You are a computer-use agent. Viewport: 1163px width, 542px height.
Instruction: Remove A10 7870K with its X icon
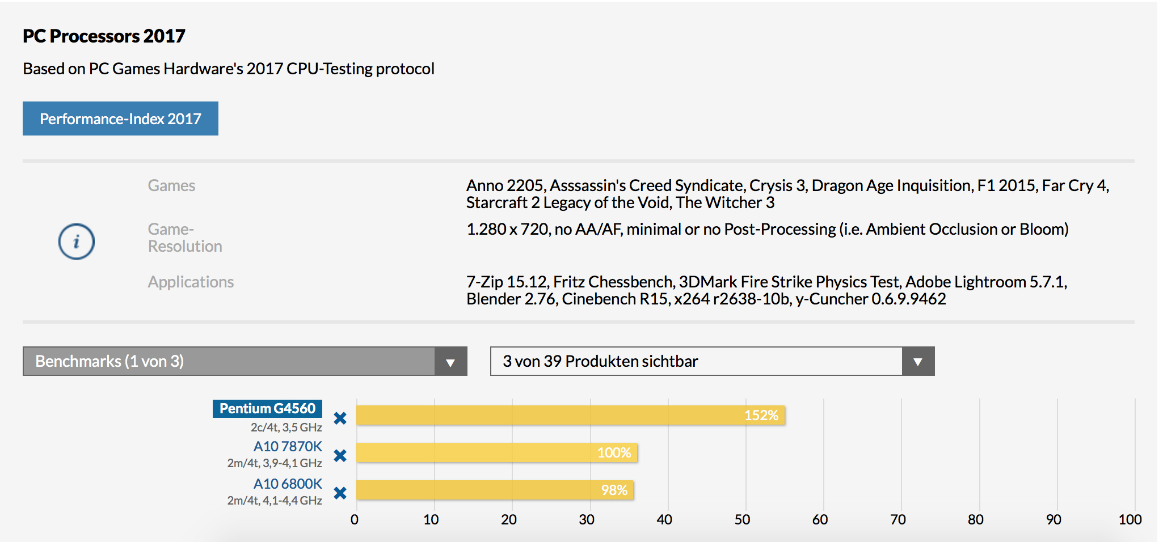[340, 455]
